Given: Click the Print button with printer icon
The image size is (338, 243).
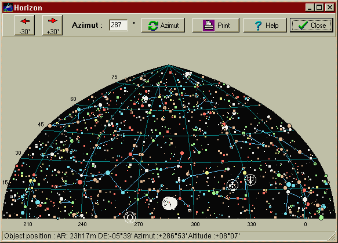Looking at the screenshot, I should tap(216, 25).
